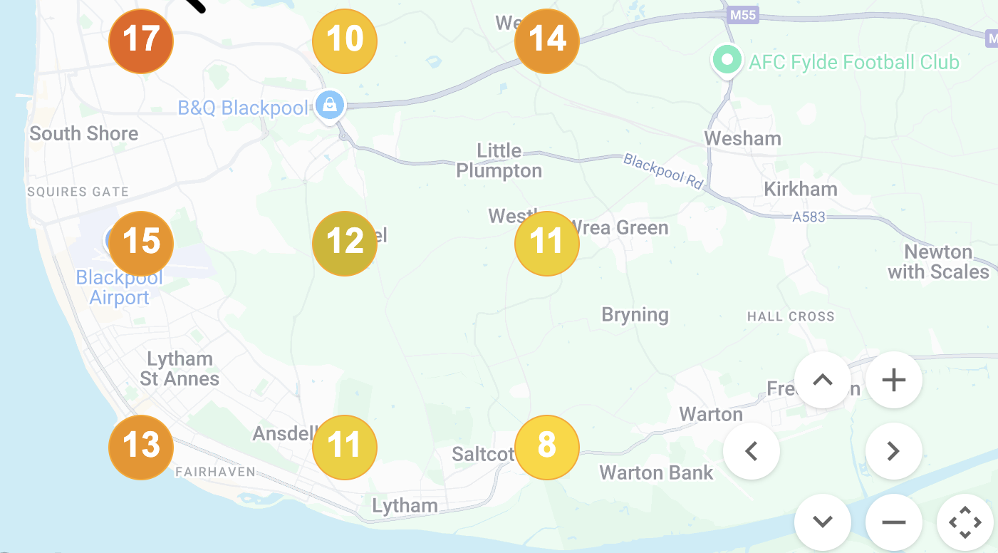Select marker 11 near Ansdell
998x553 pixels.
pos(344,447)
